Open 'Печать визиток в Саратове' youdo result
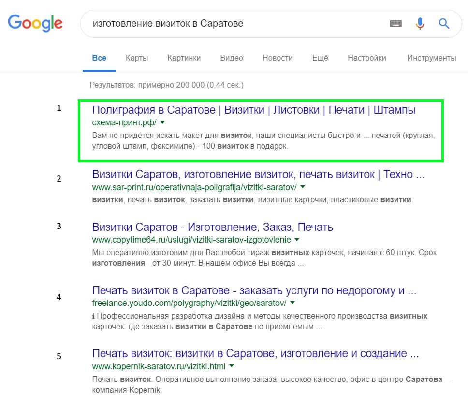Image resolution: width=468 pixels, height=410 pixels. point(254,291)
